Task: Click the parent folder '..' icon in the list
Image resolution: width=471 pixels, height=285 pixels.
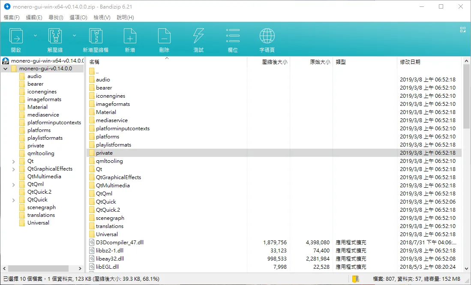Action: point(92,72)
